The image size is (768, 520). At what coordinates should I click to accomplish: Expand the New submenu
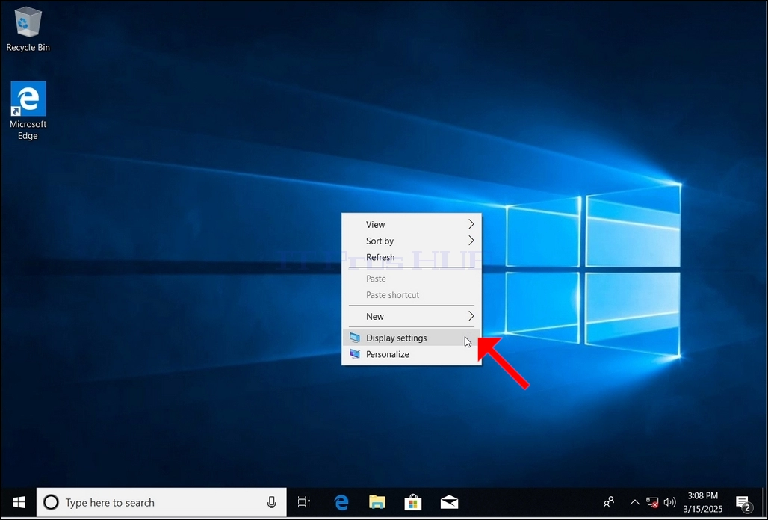[412, 316]
